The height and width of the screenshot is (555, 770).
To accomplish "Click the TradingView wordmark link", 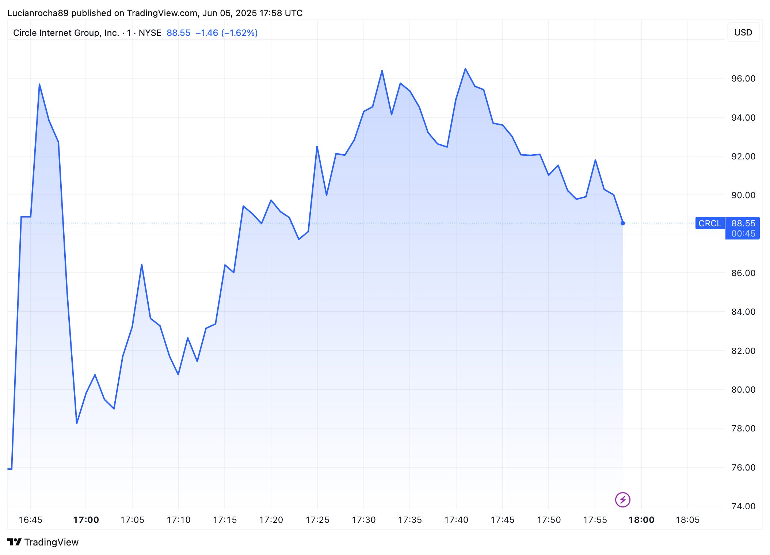I will pyautogui.click(x=52, y=542).
